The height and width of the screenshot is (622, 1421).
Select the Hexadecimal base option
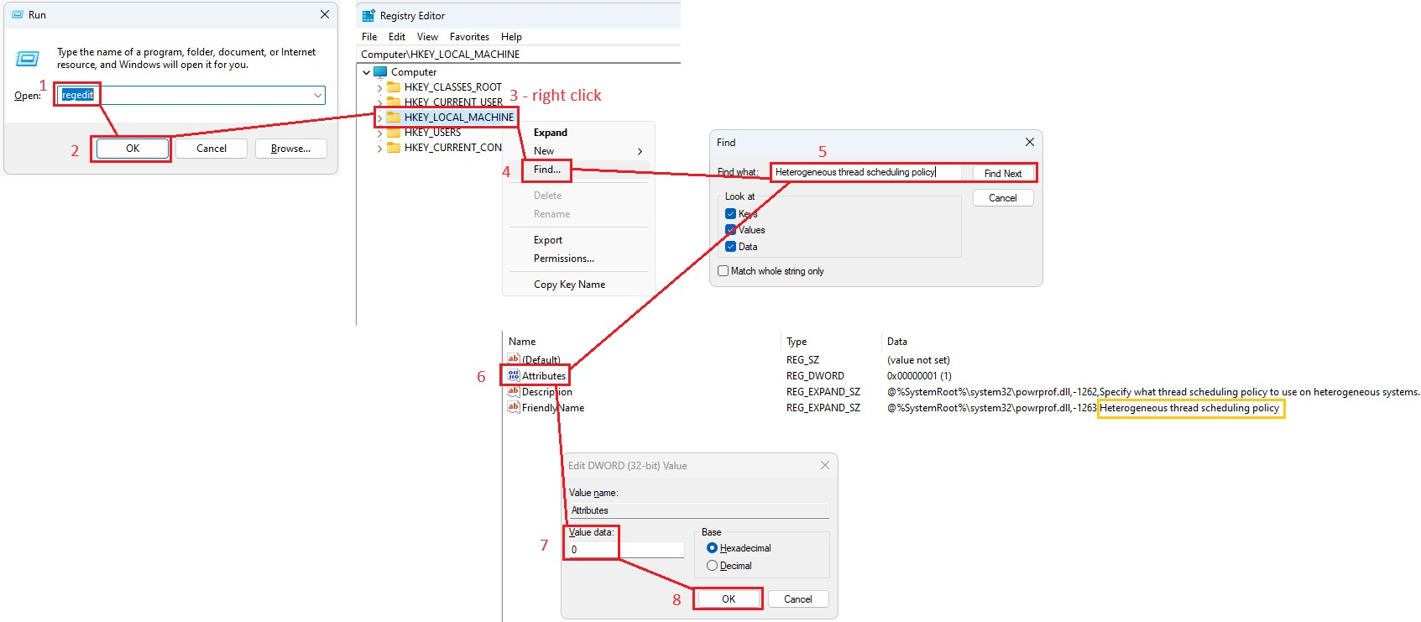[712, 548]
